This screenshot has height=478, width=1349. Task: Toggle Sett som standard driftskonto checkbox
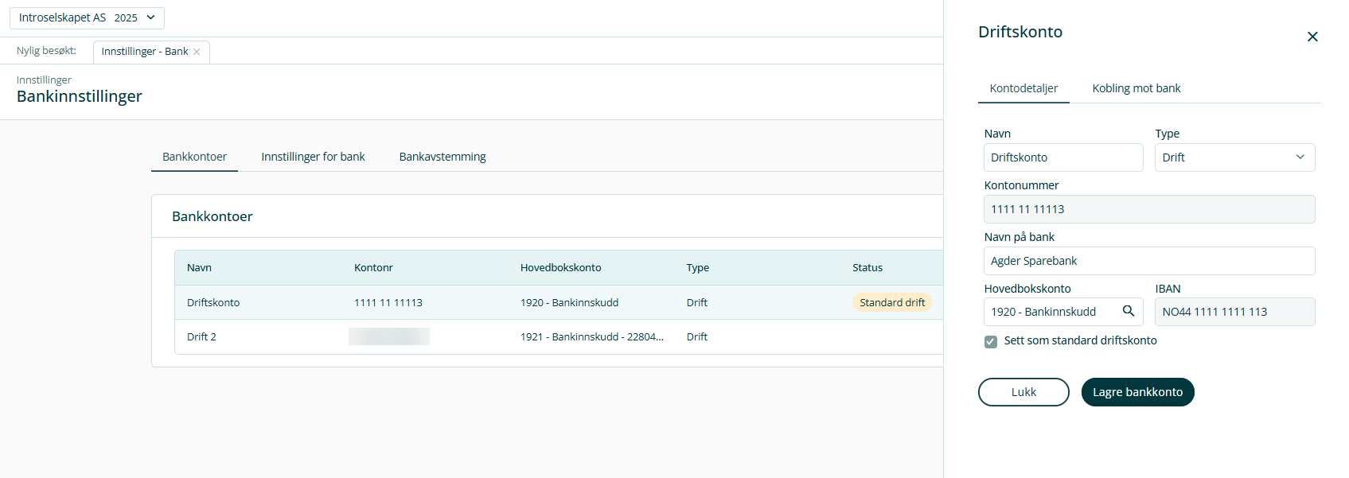point(991,341)
